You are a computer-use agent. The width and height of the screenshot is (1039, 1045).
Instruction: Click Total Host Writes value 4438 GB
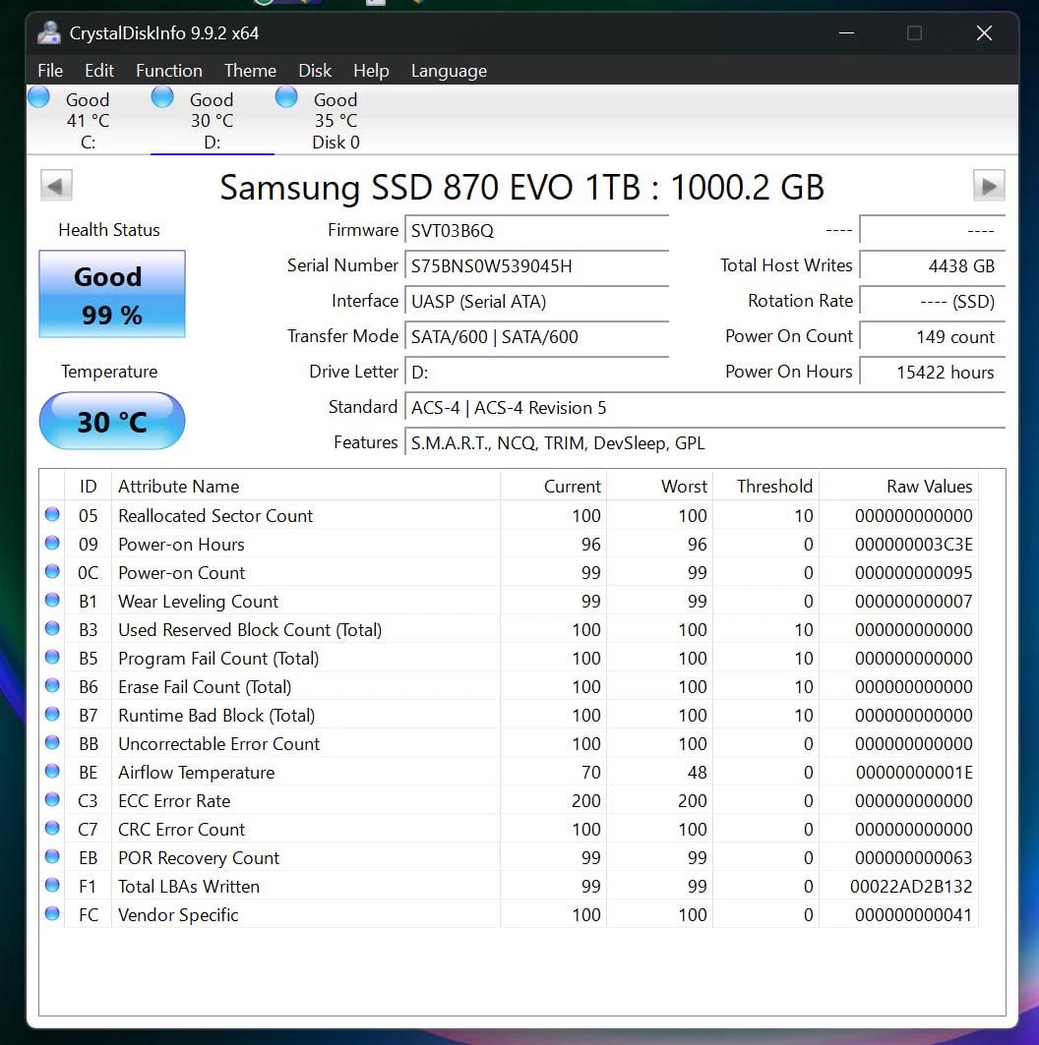coord(933,265)
